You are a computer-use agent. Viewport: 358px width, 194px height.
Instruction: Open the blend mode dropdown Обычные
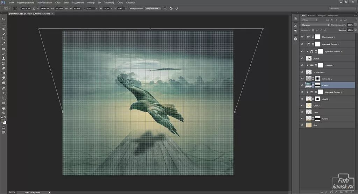(315, 25)
